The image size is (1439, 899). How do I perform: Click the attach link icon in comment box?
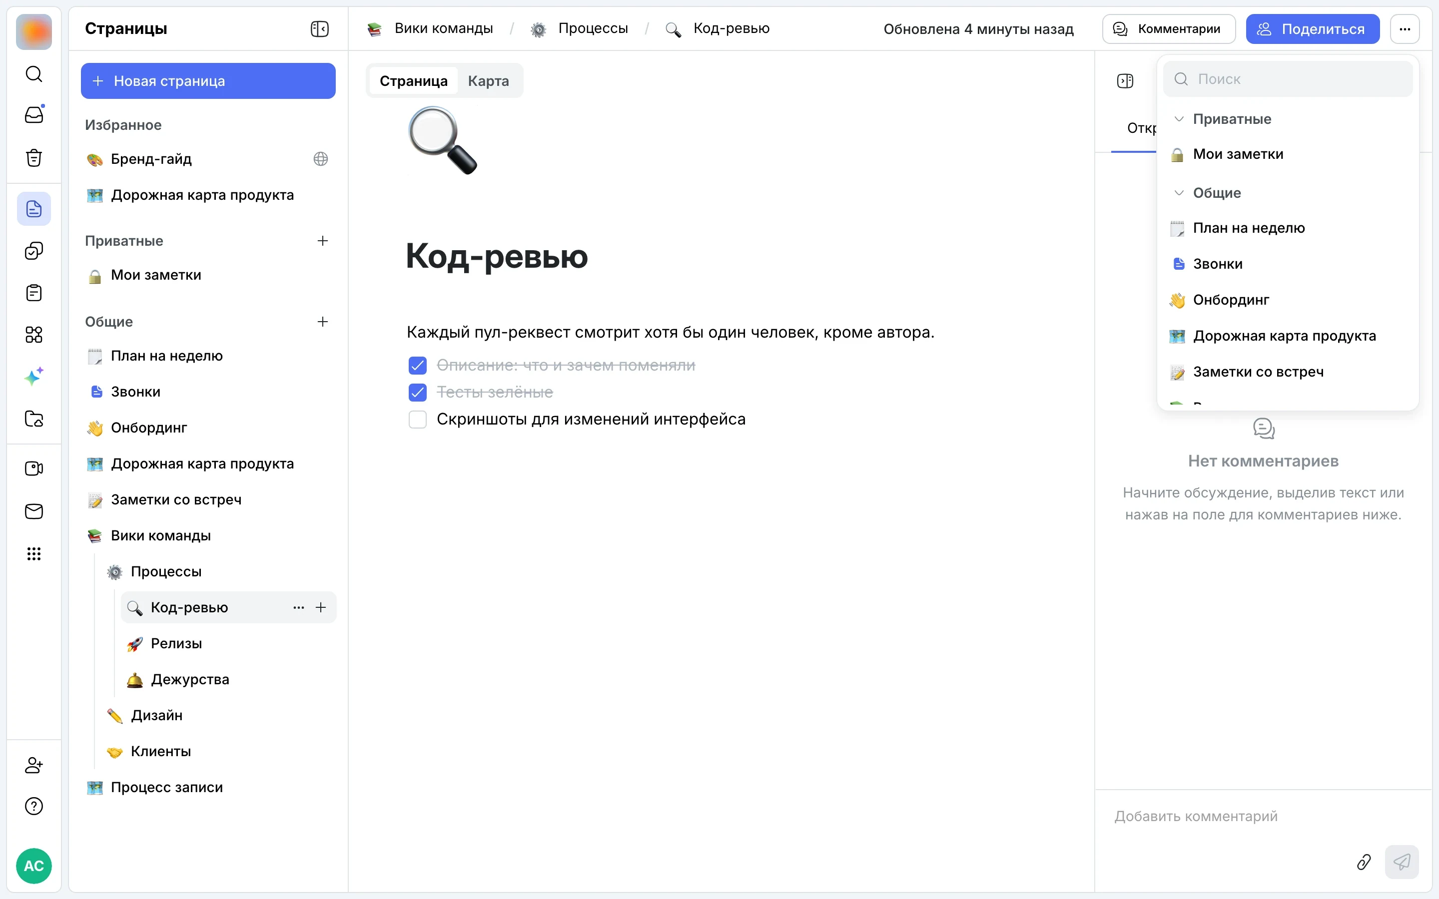click(1364, 862)
